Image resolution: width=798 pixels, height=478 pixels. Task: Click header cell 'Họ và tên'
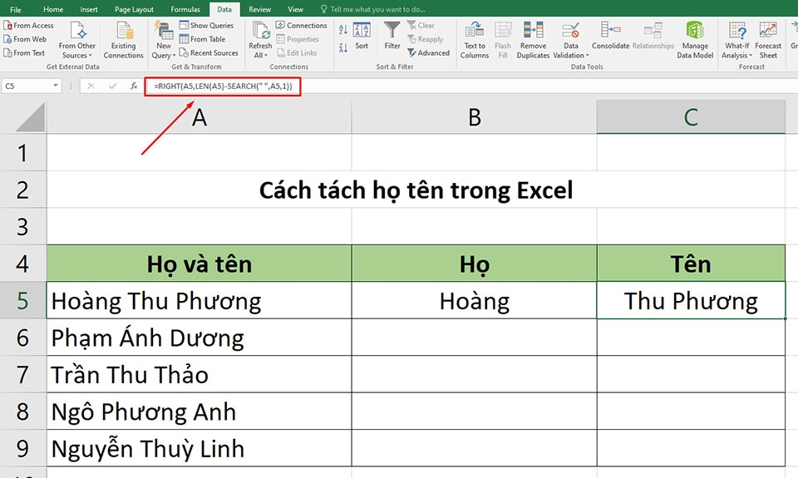click(x=199, y=264)
